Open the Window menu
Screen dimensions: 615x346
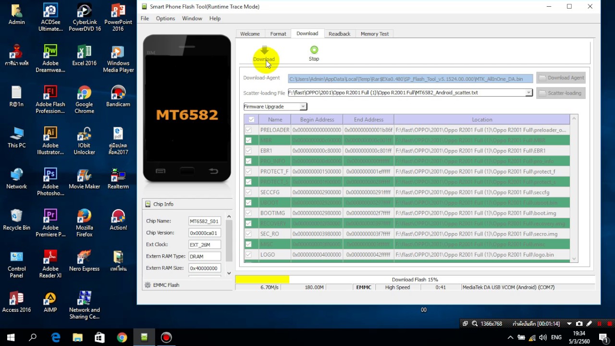point(192,18)
